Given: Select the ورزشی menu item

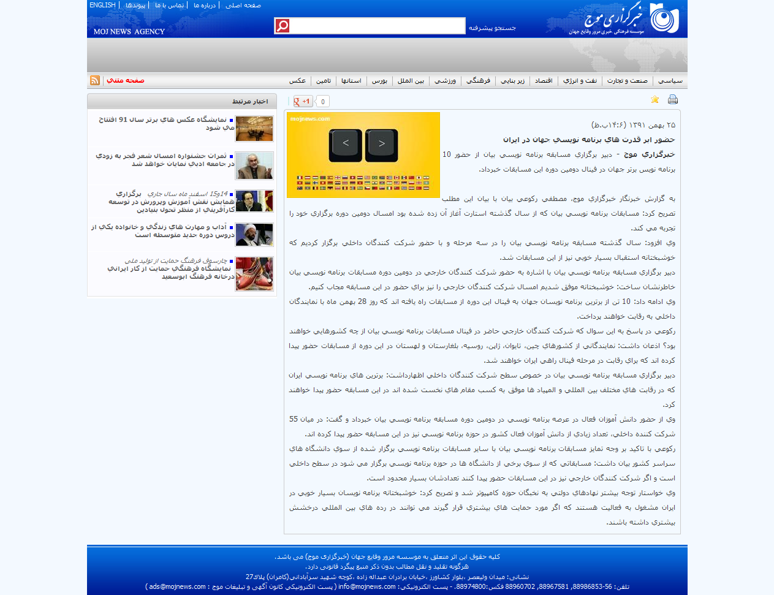Looking at the screenshot, I should [446, 81].
